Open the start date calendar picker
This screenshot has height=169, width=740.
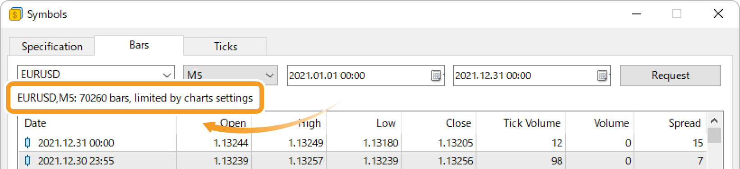[436, 76]
